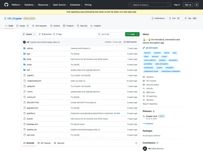Open the GitHub homepage logo
Screen dimensions: 203x151
tap(6, 5)
